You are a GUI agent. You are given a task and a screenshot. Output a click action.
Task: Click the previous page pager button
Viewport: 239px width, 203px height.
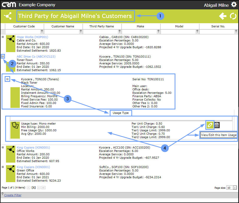28,188
